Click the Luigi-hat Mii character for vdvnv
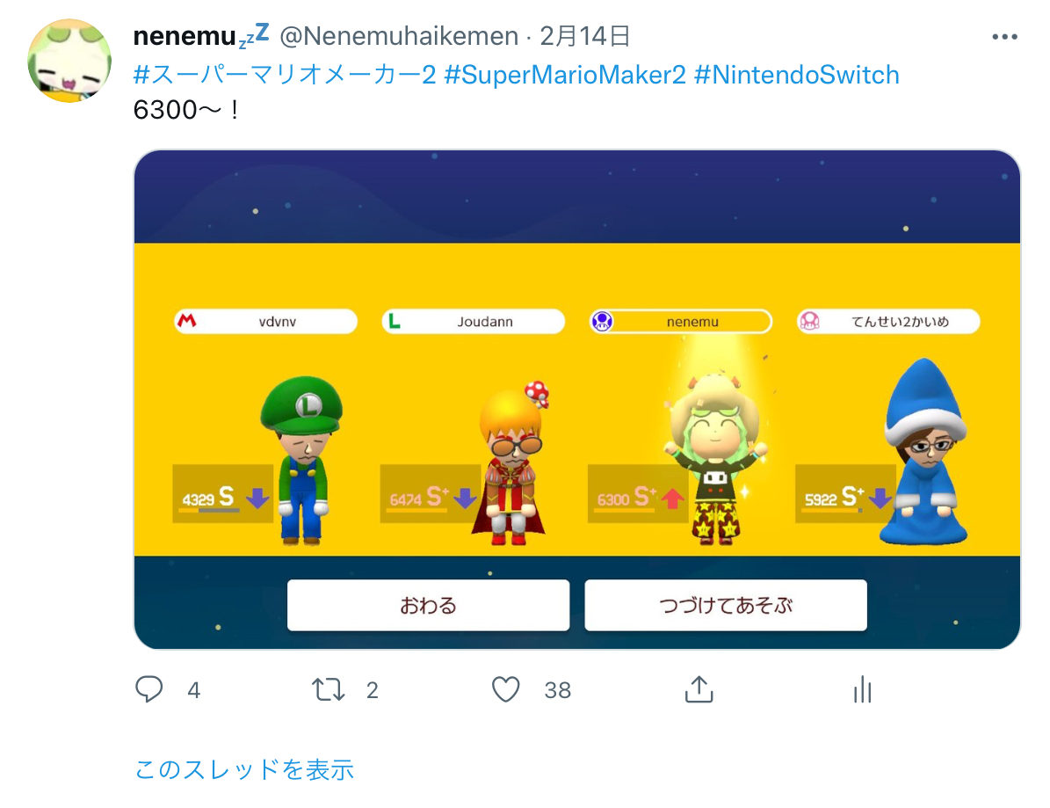Viewport: 1050px width, 808px height. [302, 460]
